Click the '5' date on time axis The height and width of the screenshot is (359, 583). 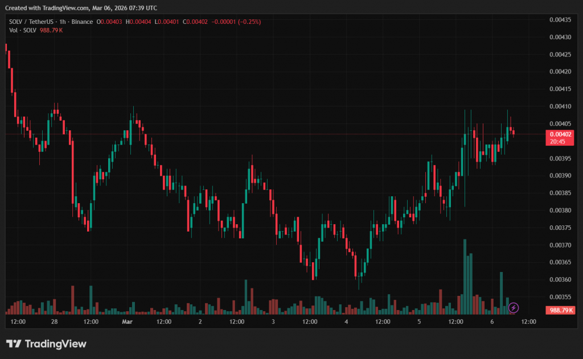point(419,321)
